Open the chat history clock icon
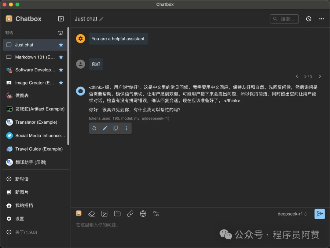 coord(309,19)
